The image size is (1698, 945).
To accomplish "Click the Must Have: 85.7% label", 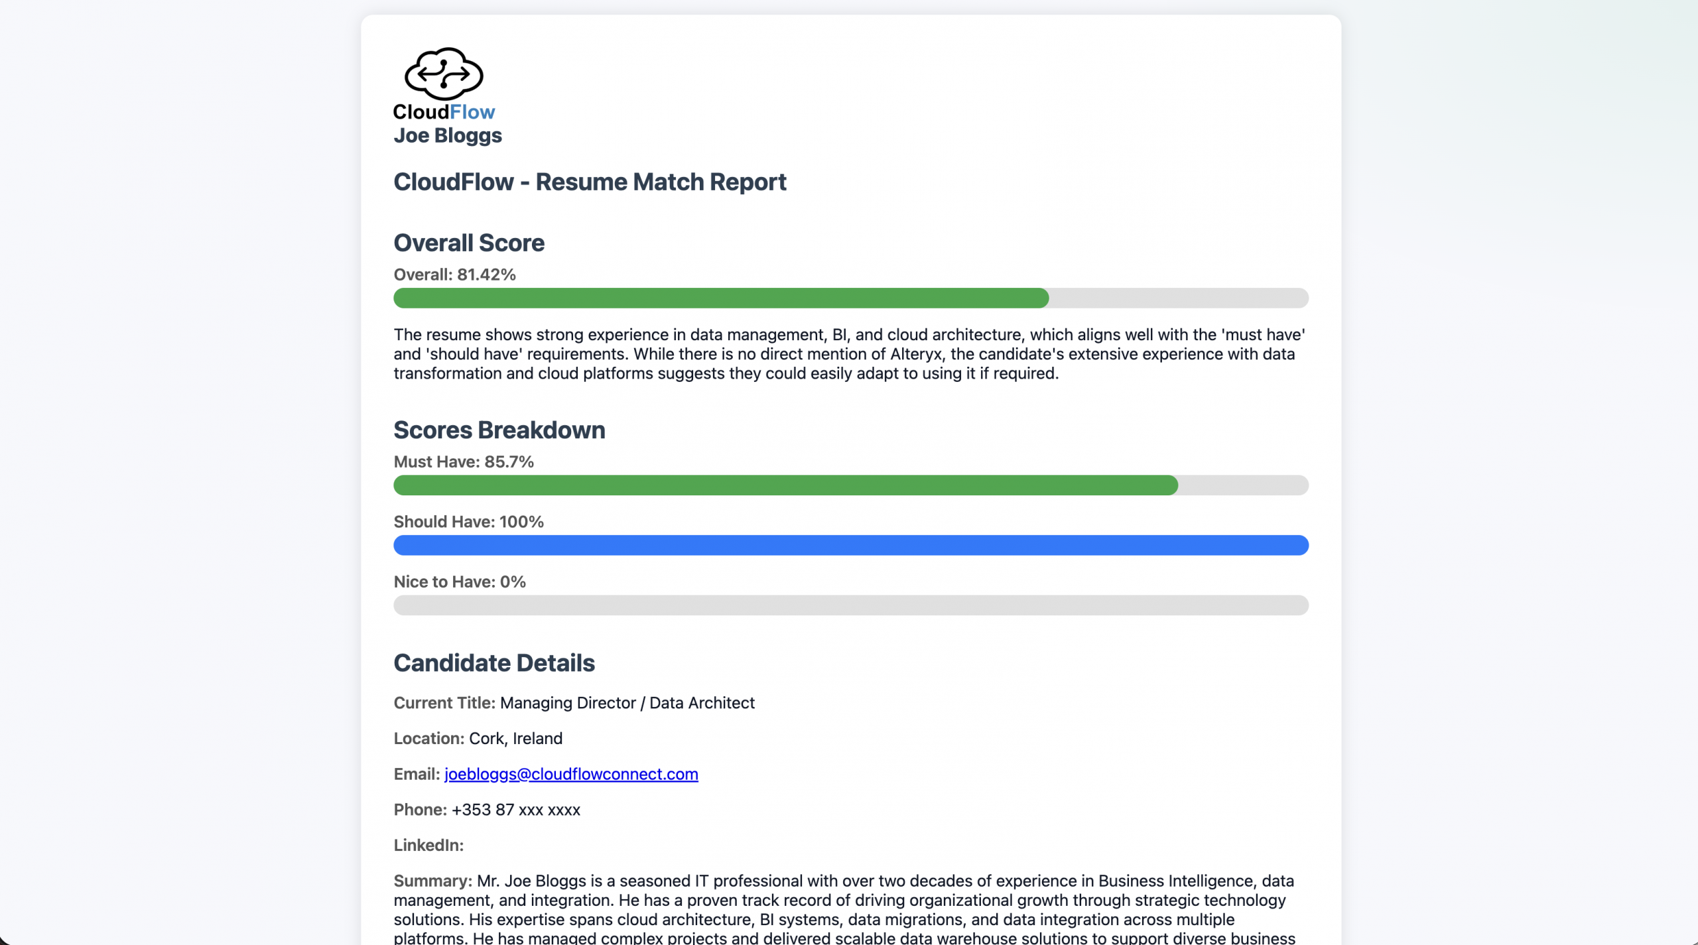I will pos(464,462).
